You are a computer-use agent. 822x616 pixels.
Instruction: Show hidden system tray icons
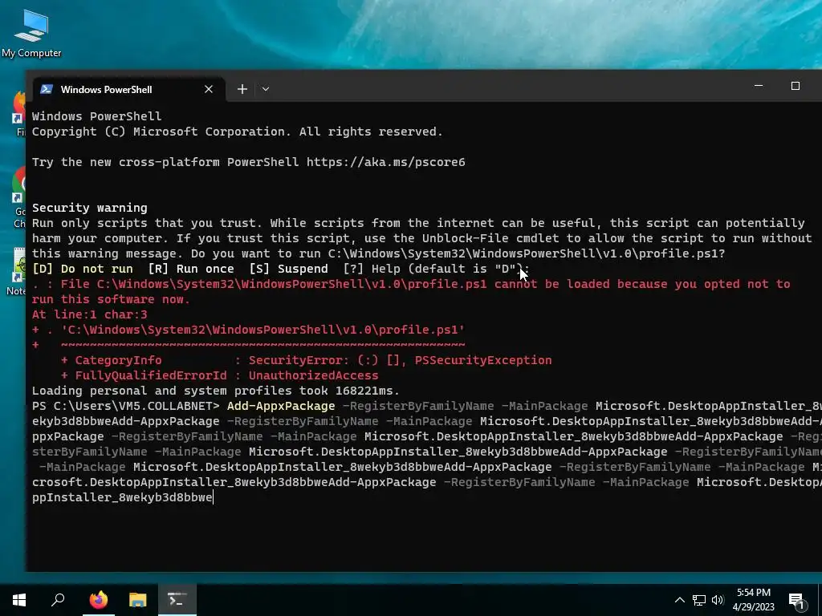point(679,600)
